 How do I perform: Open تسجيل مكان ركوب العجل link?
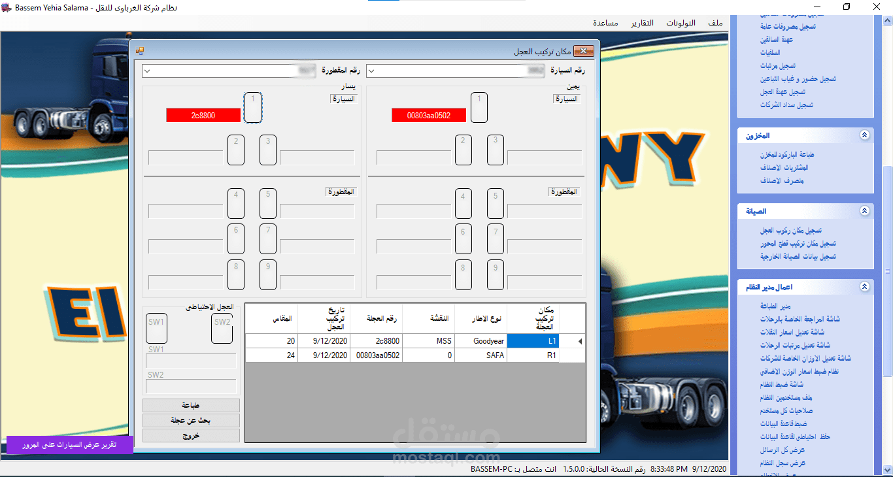coord(791,231)
